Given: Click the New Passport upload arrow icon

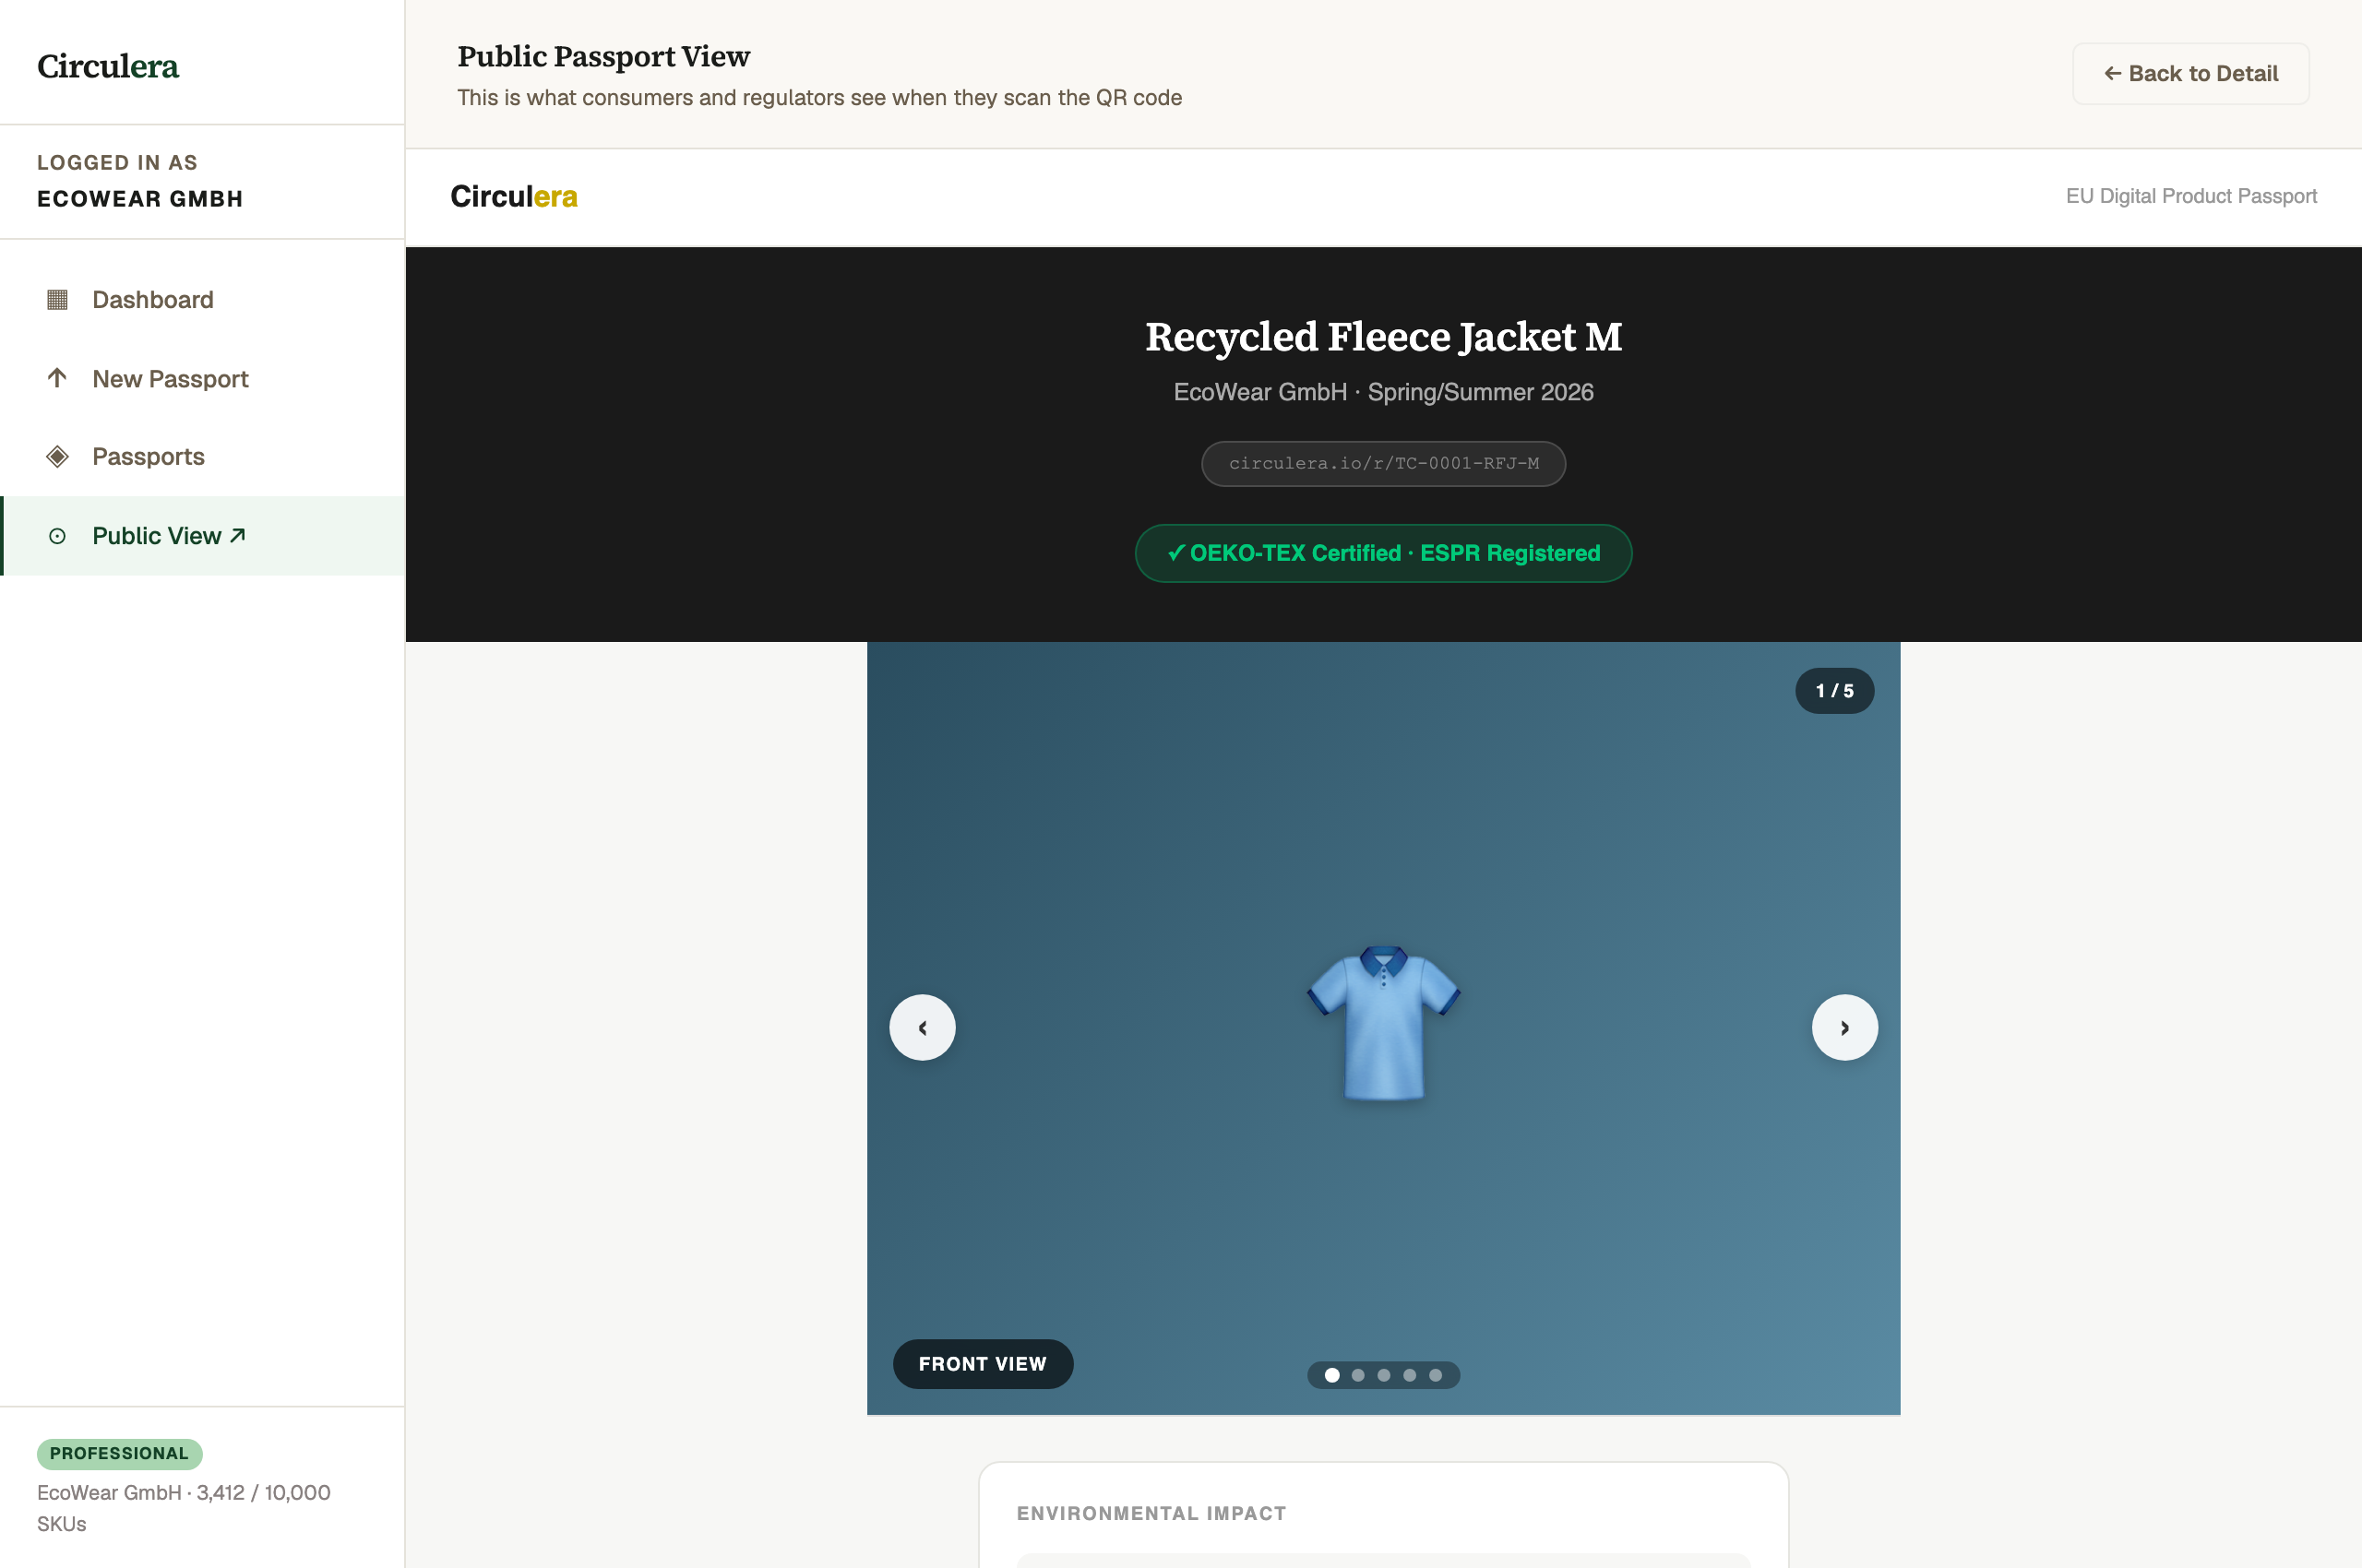Looking at the screenshot, I should (57, 378).
